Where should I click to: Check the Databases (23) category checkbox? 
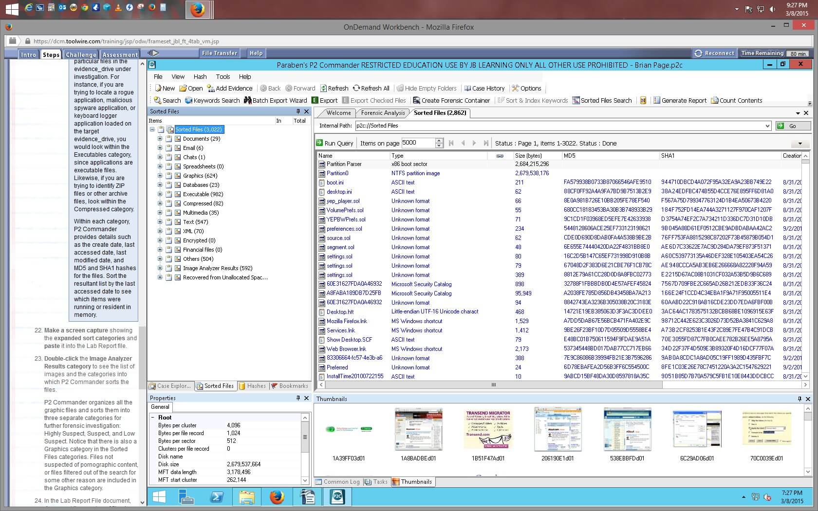[169, 185]
